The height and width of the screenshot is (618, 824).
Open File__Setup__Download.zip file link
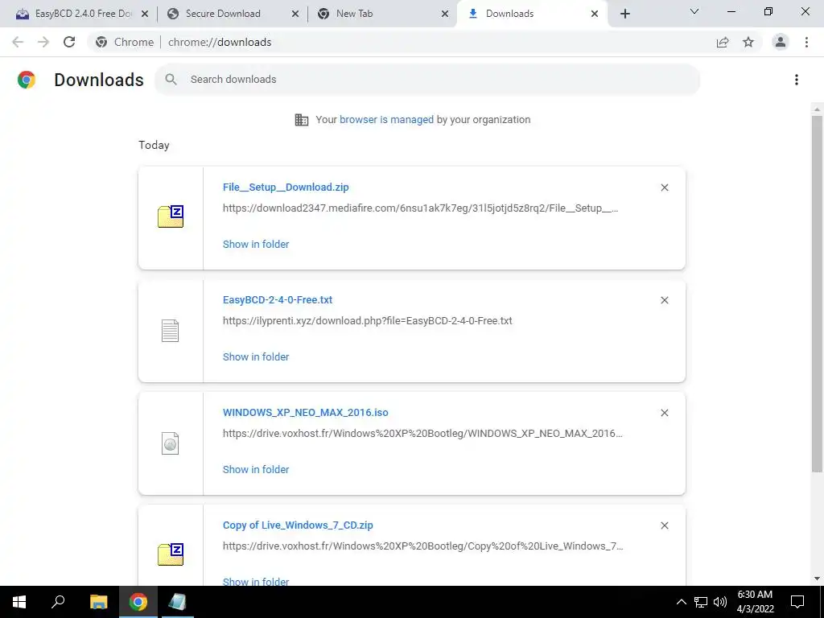(286, 187)
